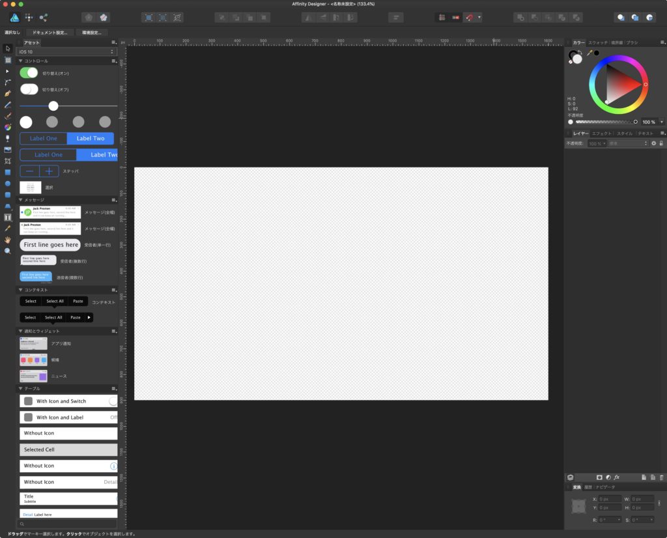
Task: Collapse the コントロール assets section
Action: tap(20, 61)
